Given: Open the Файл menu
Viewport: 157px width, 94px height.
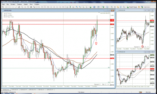Looking at the screenshot, I should (3, 4).
